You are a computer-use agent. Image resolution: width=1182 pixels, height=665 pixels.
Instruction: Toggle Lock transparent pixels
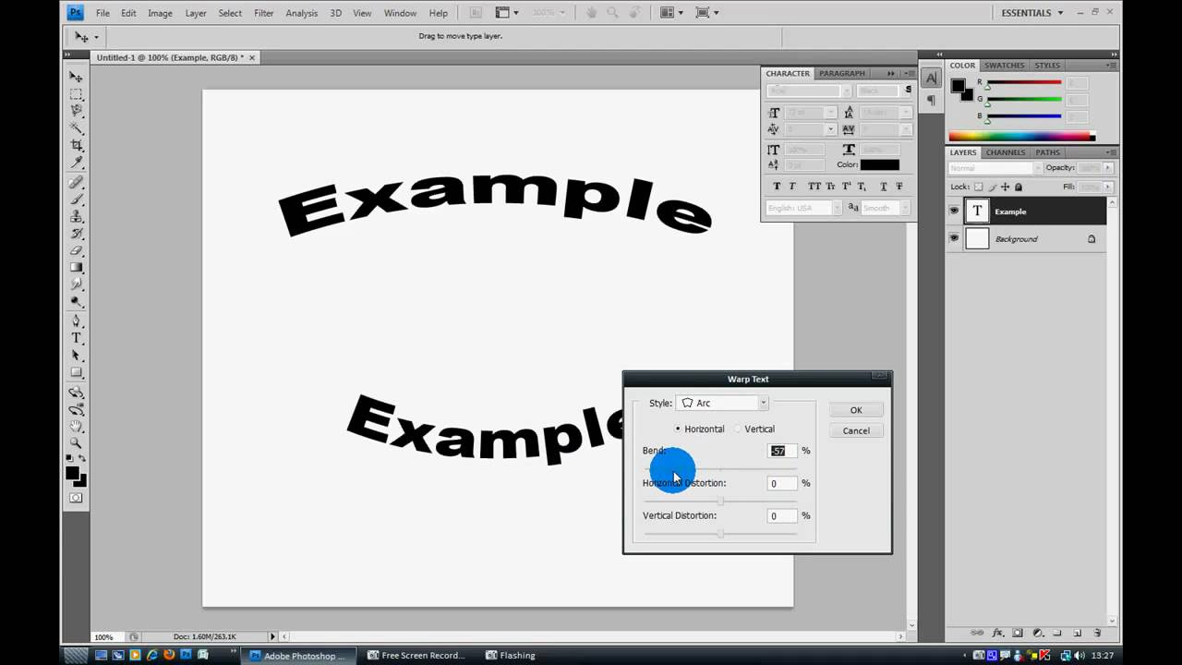(x=978, y=187)
